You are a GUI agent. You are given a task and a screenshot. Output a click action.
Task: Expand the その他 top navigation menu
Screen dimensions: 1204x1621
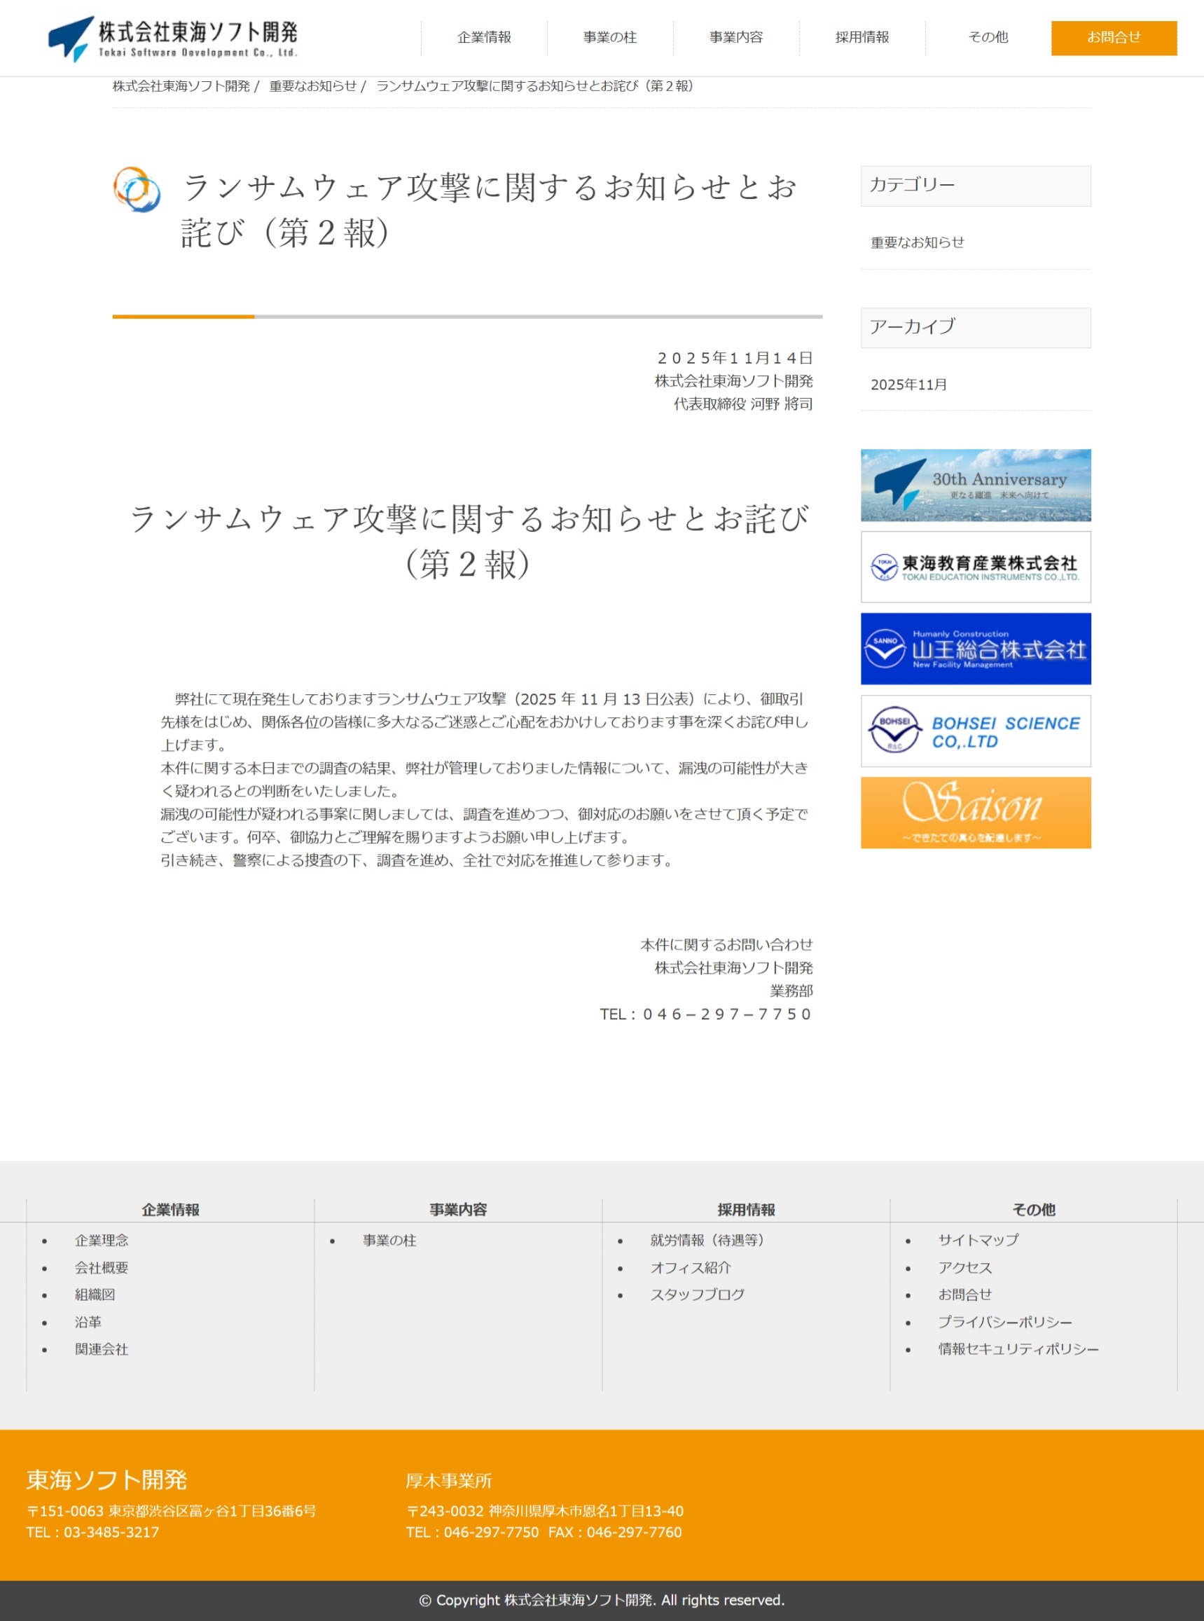tap(988, 37)
